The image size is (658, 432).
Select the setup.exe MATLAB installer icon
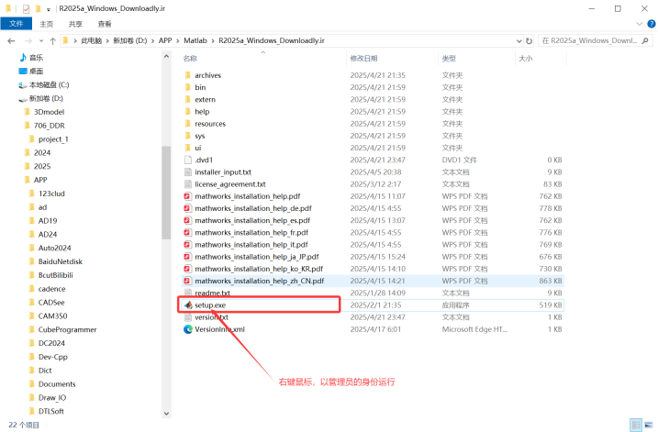(188, 305)
